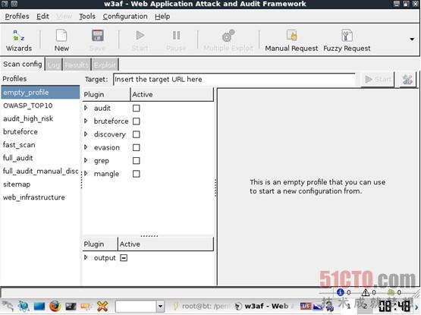
Task: Open the Fuzzy Request tool
Action: pos(347,40)
